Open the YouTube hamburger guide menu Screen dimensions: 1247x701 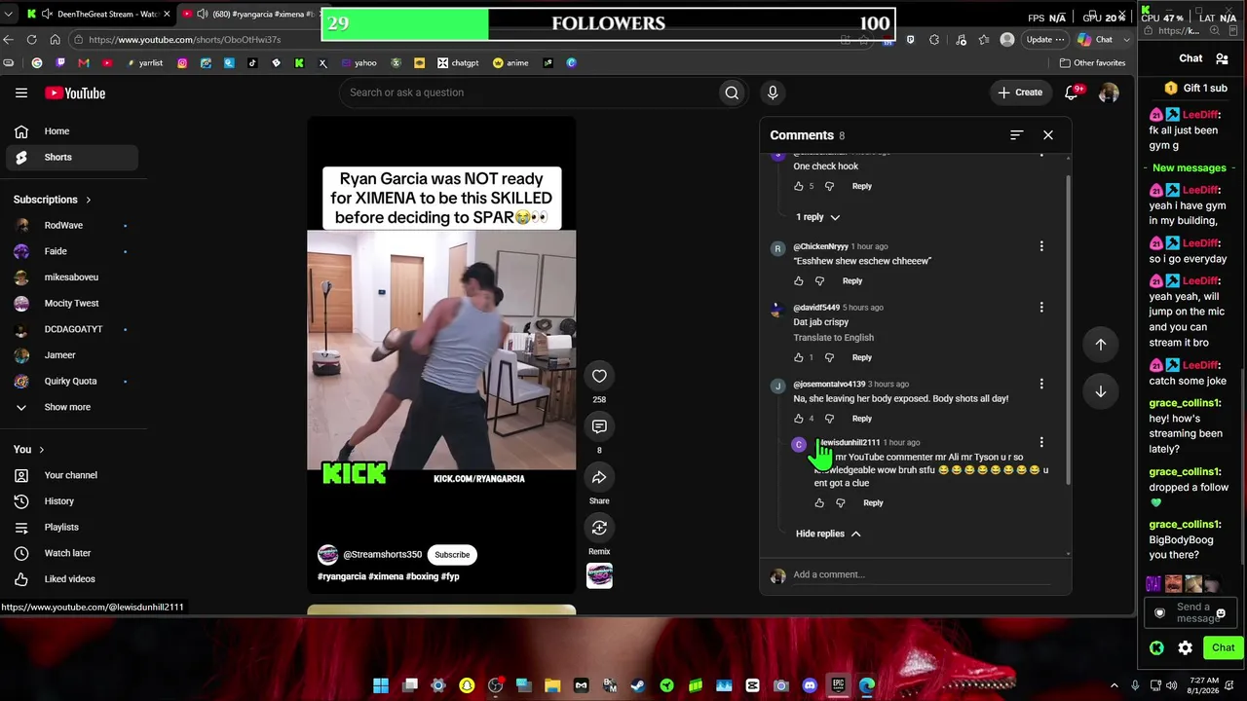point(21,92)
